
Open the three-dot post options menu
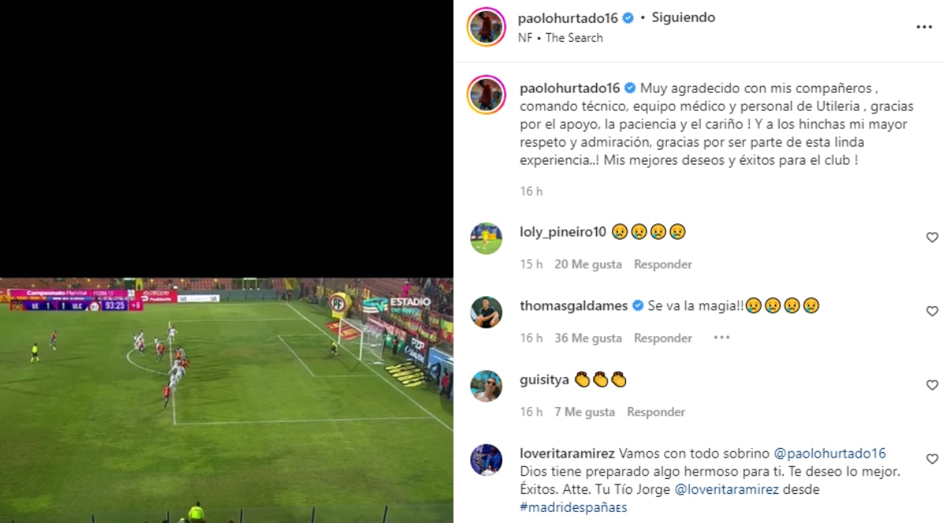[924, 27]
